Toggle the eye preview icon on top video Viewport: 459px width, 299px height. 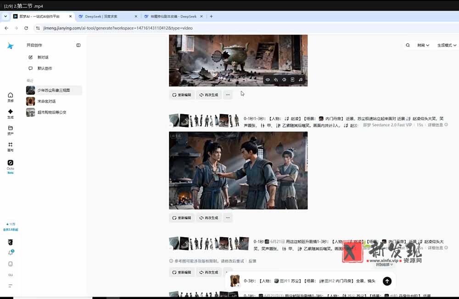click(x=268, y=80)
